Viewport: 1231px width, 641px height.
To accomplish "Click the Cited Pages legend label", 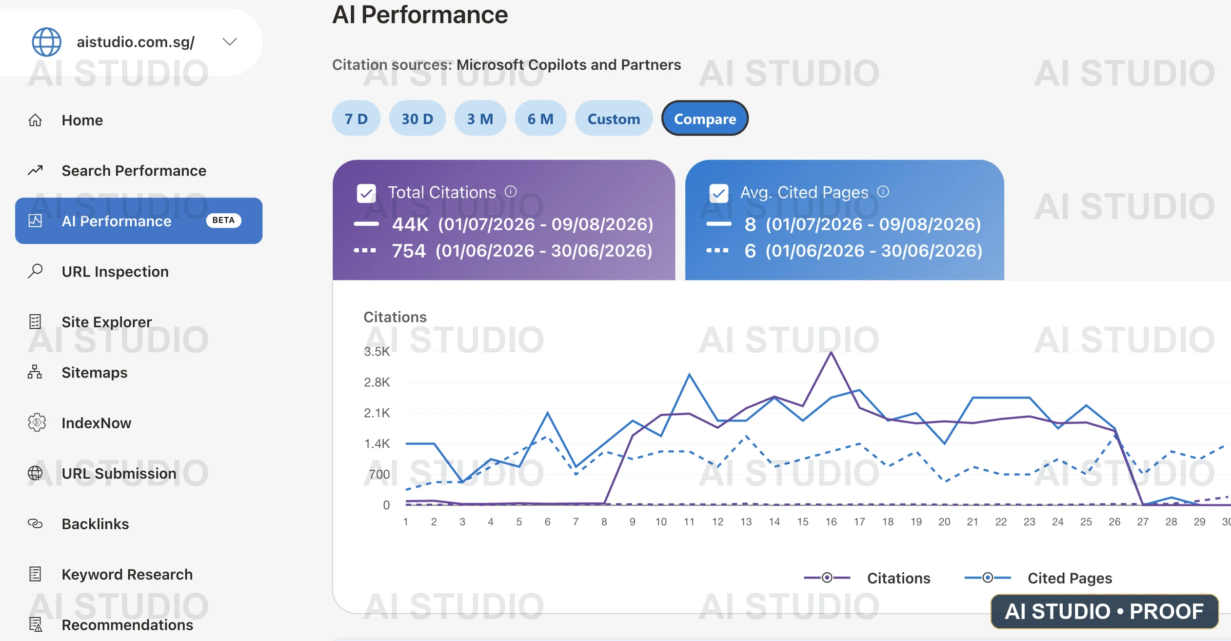I will coord(1070,578).
